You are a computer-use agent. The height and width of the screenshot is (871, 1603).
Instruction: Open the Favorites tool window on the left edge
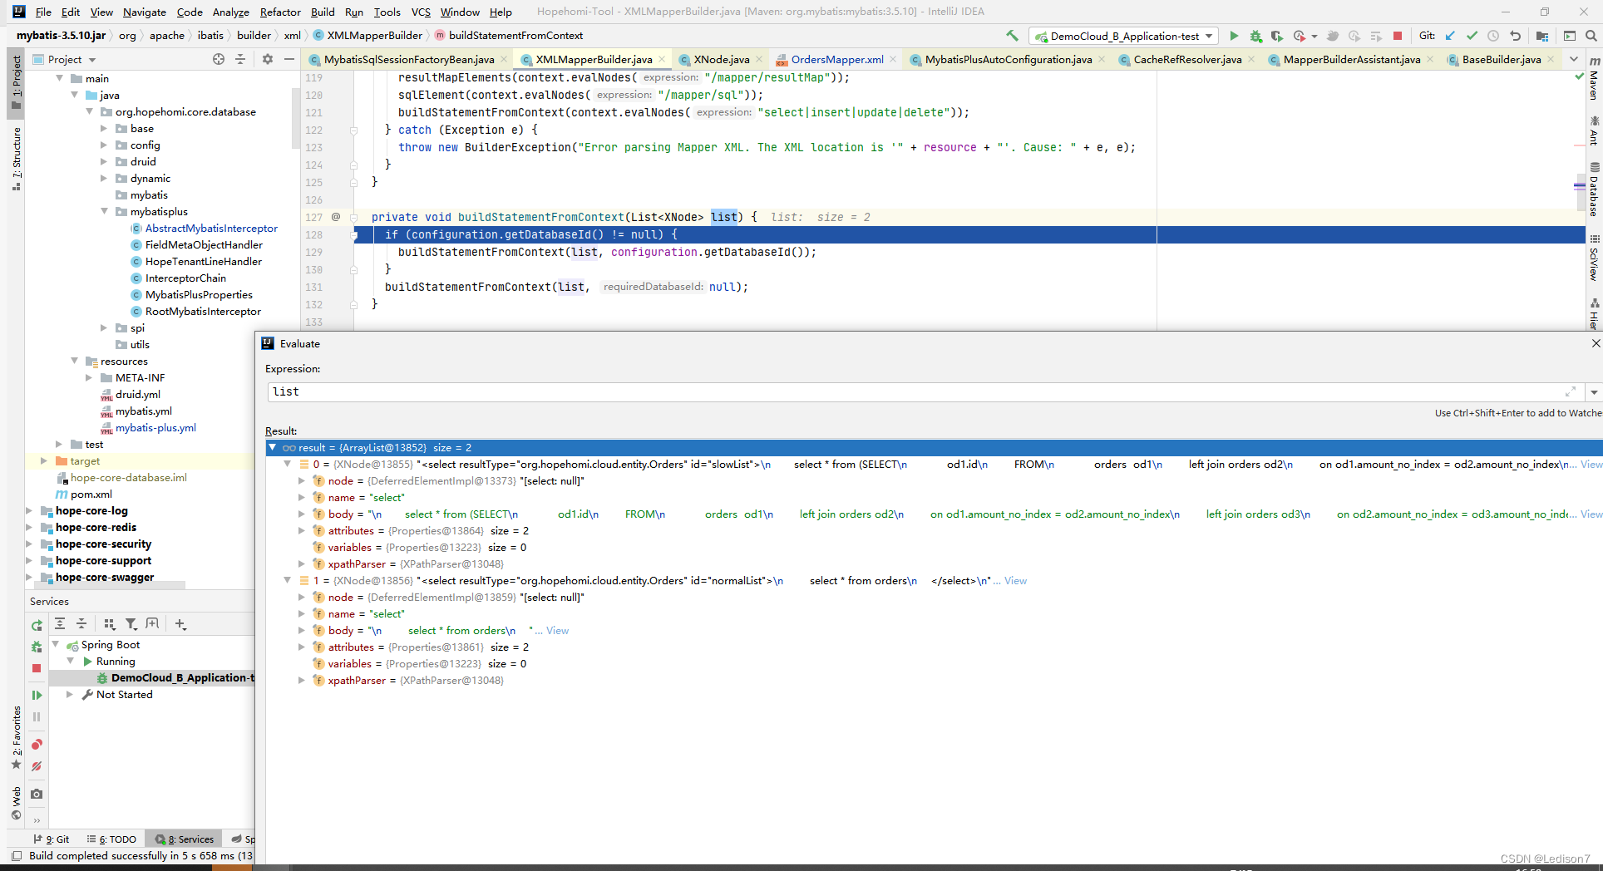coord(16,738)
